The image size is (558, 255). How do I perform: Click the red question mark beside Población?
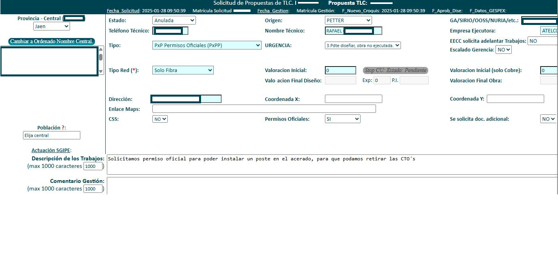tap(63, 128)
